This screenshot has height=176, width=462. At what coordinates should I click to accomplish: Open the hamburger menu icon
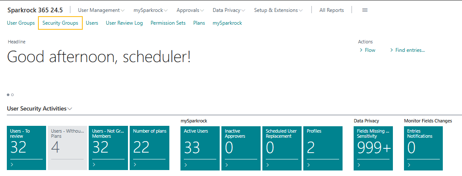(x=365, y=10)
